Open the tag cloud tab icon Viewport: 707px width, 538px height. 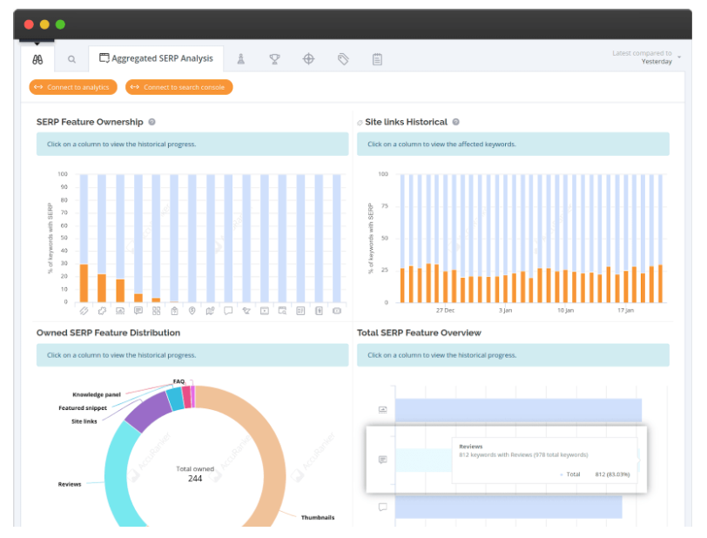point(343,59)
